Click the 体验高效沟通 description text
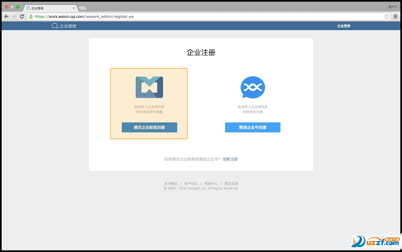 (x=253, y=112)
